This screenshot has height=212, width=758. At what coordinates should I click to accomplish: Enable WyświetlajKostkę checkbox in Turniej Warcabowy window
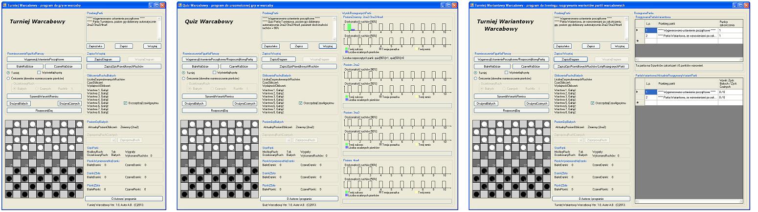[39, 72]
